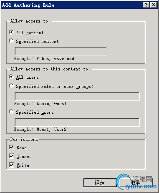Choose the Specified content option
159x193 pixels.
tap(11, 41)
